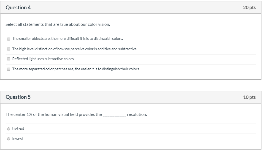Click the text 'Reflected light uses subtractive colors.'
This screenshot has width=262, height=151.
[43, 59]
